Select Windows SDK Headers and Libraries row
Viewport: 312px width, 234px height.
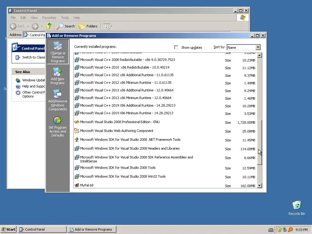[x=165, y=149]
